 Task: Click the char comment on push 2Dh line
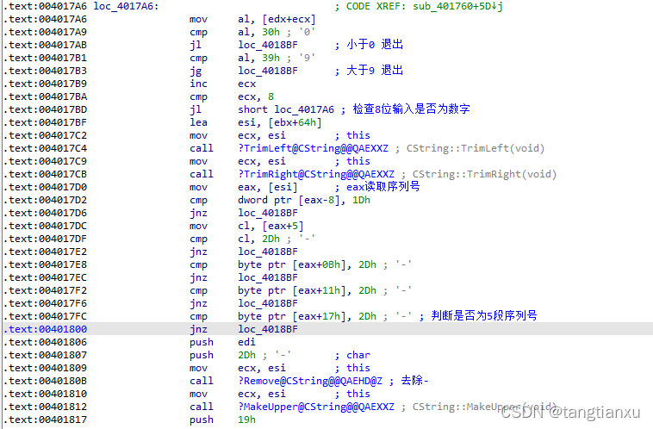pyautogui.click(x=358, y=355)
